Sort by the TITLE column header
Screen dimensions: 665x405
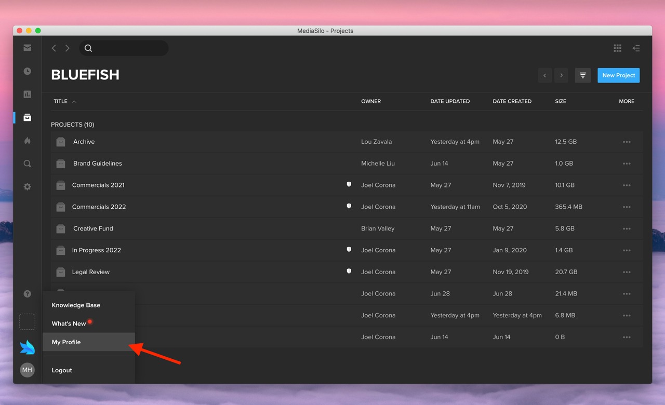[x=61, y=101]
